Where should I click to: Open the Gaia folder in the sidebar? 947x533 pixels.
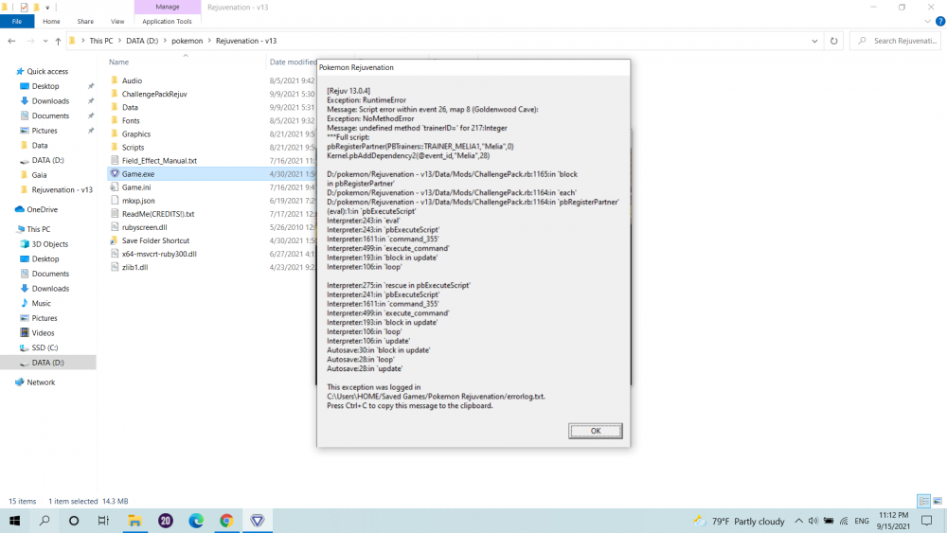click(x=39, y=175)
